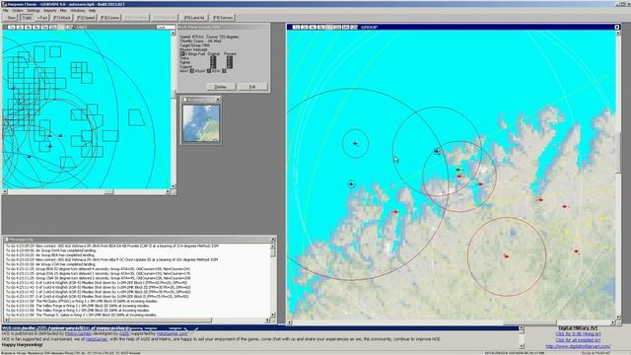Maximize the Group map window

pos(616,27)
